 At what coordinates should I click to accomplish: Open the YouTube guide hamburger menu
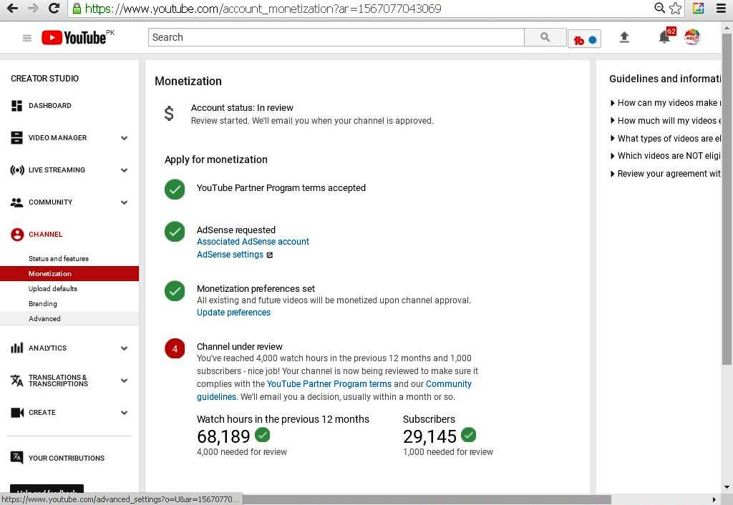click(x=27, y=38)
